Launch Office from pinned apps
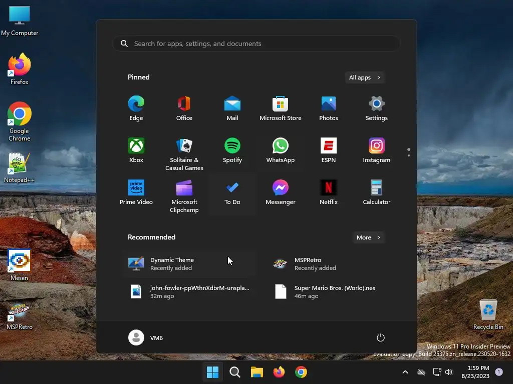513x384 pixels. (x=184, y=108)
